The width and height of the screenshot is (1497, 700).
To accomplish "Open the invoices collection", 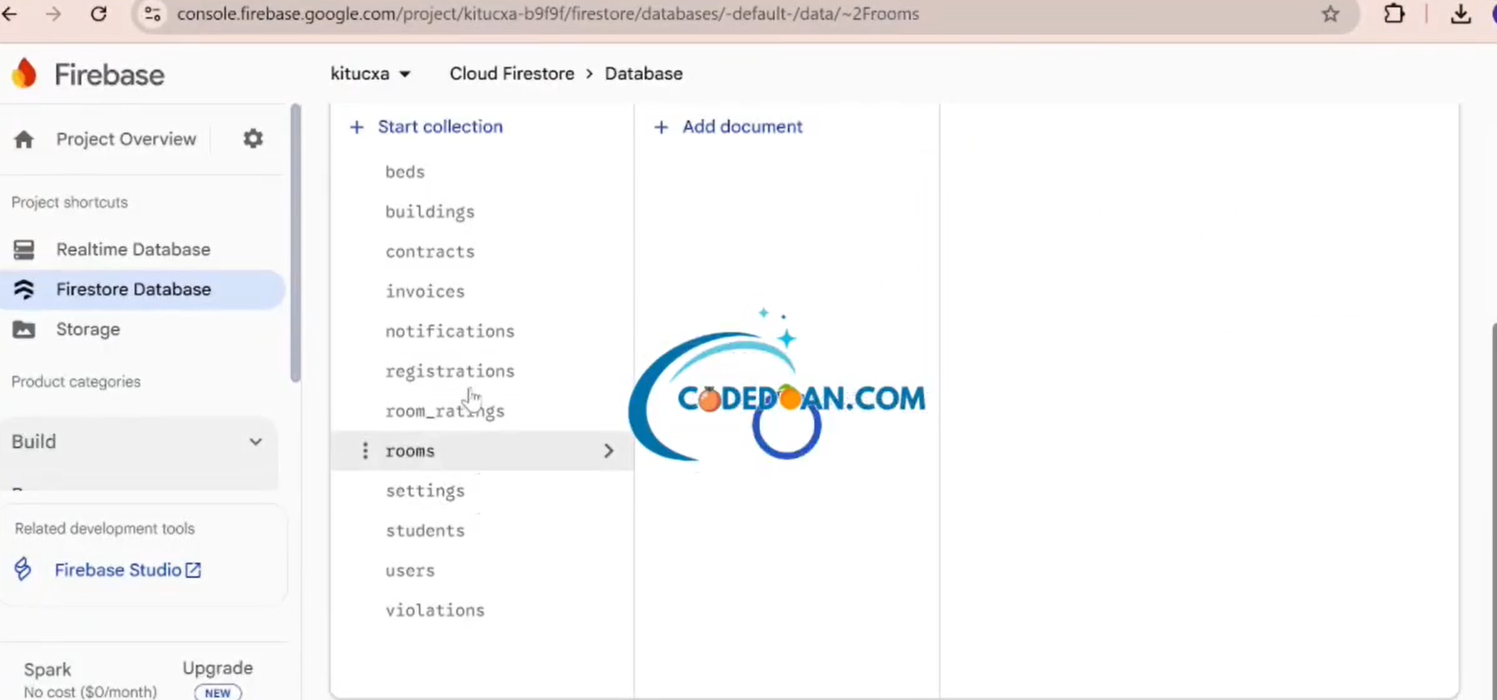I will pyautogui.click(x=425, y=291).
